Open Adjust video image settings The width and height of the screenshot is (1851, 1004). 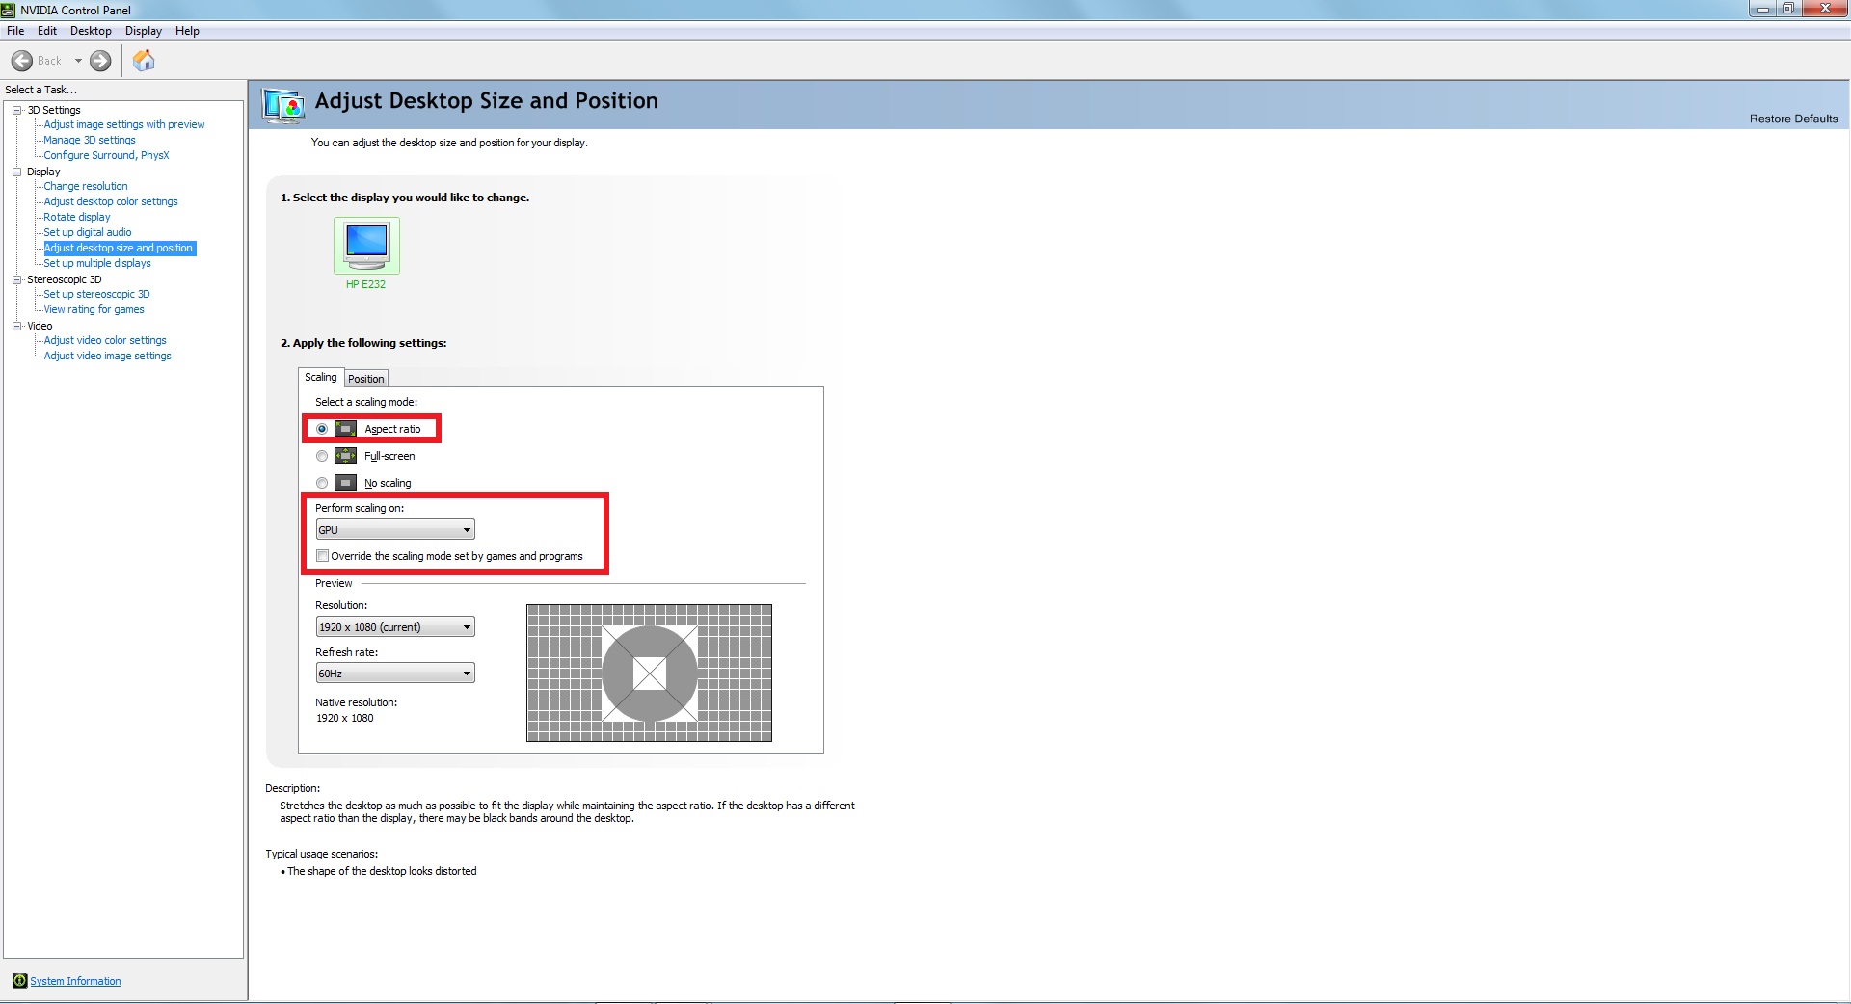[107, 356]
